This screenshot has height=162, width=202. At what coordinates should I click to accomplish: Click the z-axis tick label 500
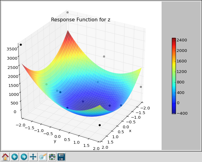pos(14,103)
